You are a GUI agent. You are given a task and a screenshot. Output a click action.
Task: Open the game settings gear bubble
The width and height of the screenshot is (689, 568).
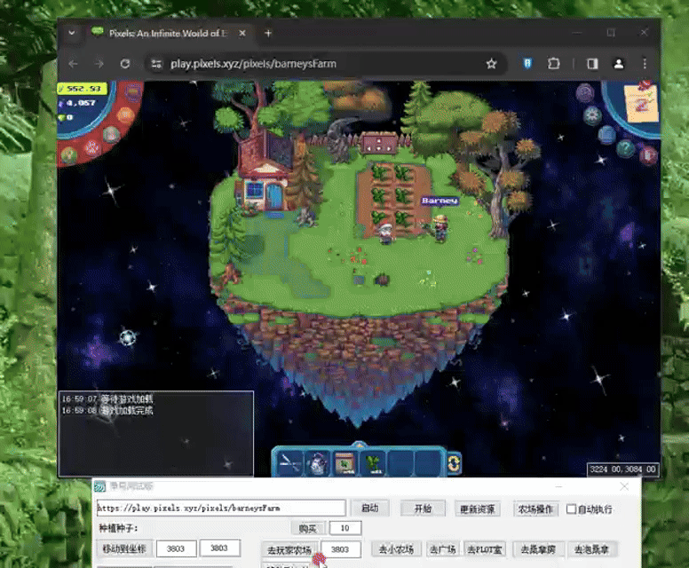pos(592,115)
